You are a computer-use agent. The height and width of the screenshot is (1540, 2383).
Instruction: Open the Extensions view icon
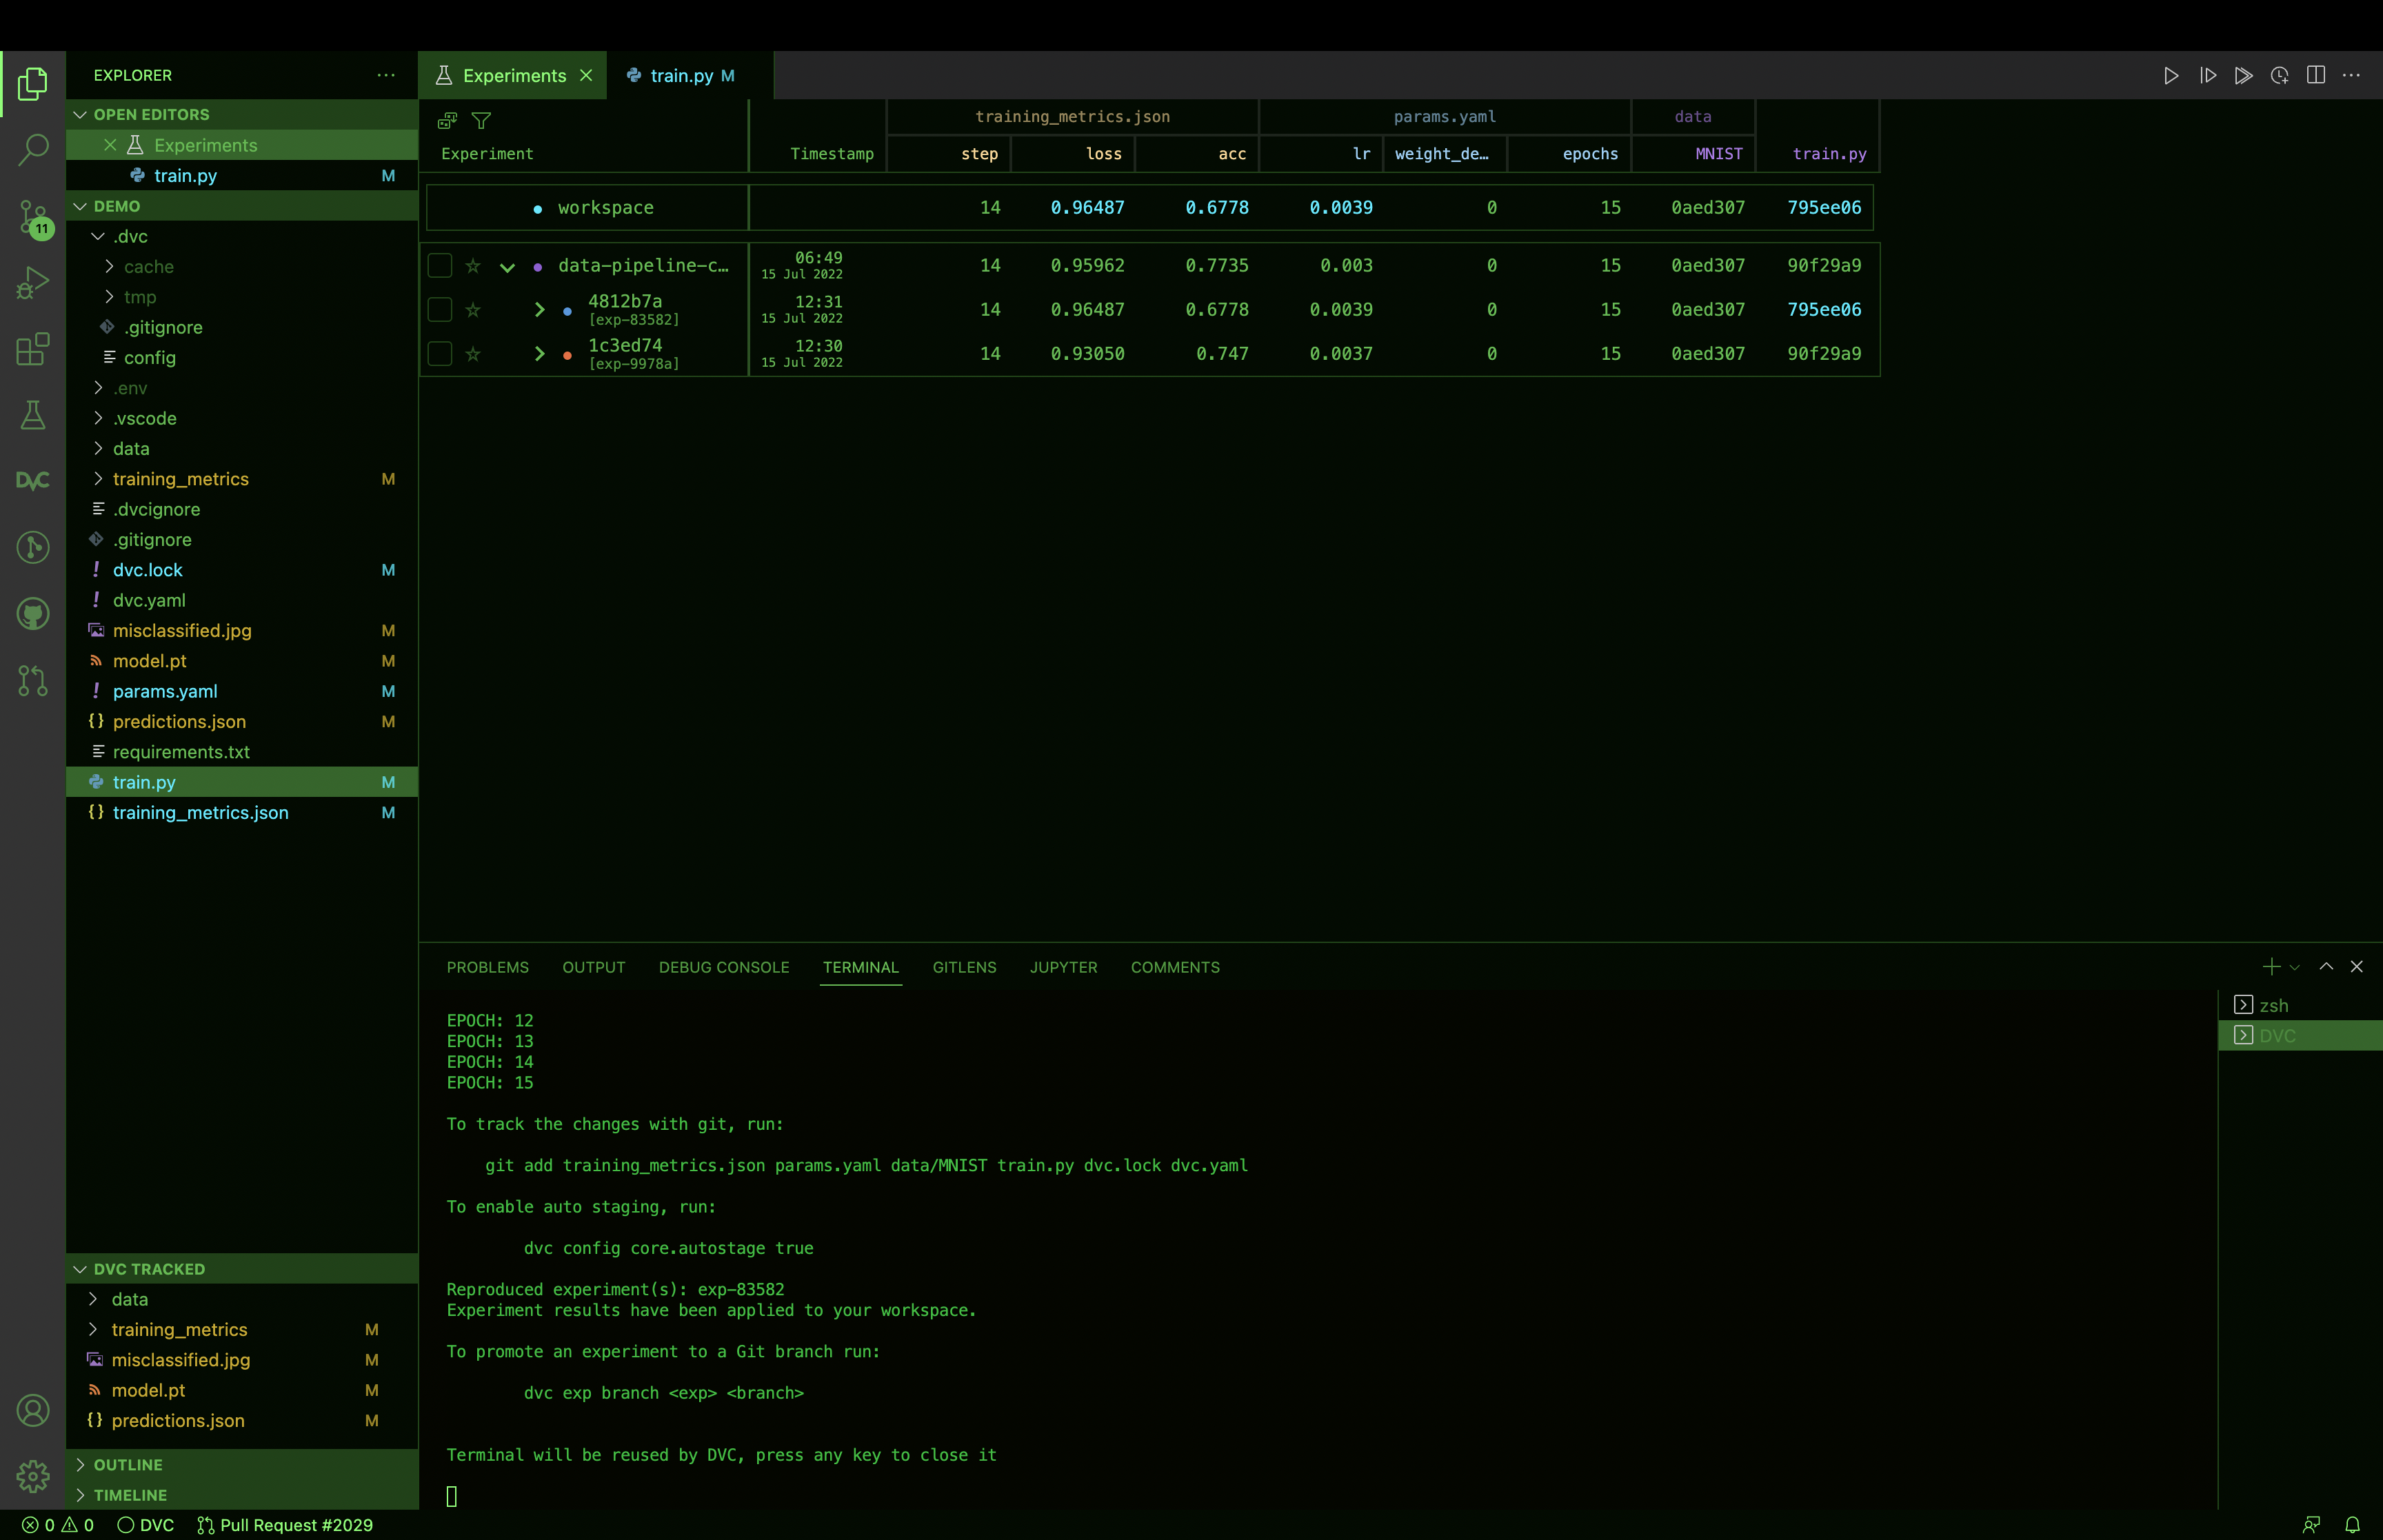[33, 350]
